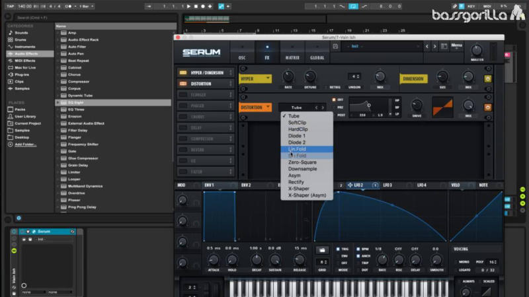Start Ableton transport playback

click(188, 7)
